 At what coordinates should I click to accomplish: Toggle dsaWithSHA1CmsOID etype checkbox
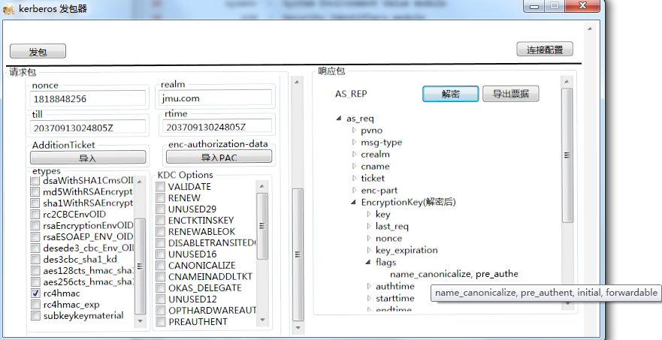35,181
